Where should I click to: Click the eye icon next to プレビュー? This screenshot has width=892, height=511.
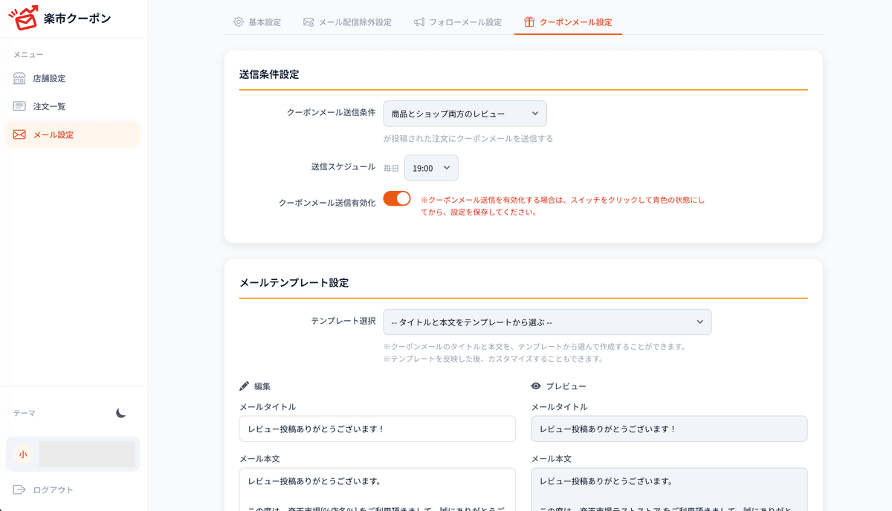tap(537, 385)
